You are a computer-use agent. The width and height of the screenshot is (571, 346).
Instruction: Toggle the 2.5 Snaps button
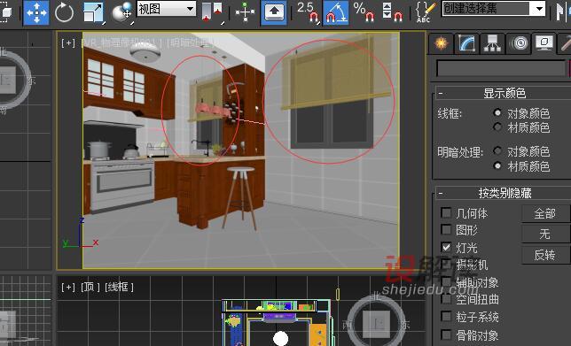(308, 12)
